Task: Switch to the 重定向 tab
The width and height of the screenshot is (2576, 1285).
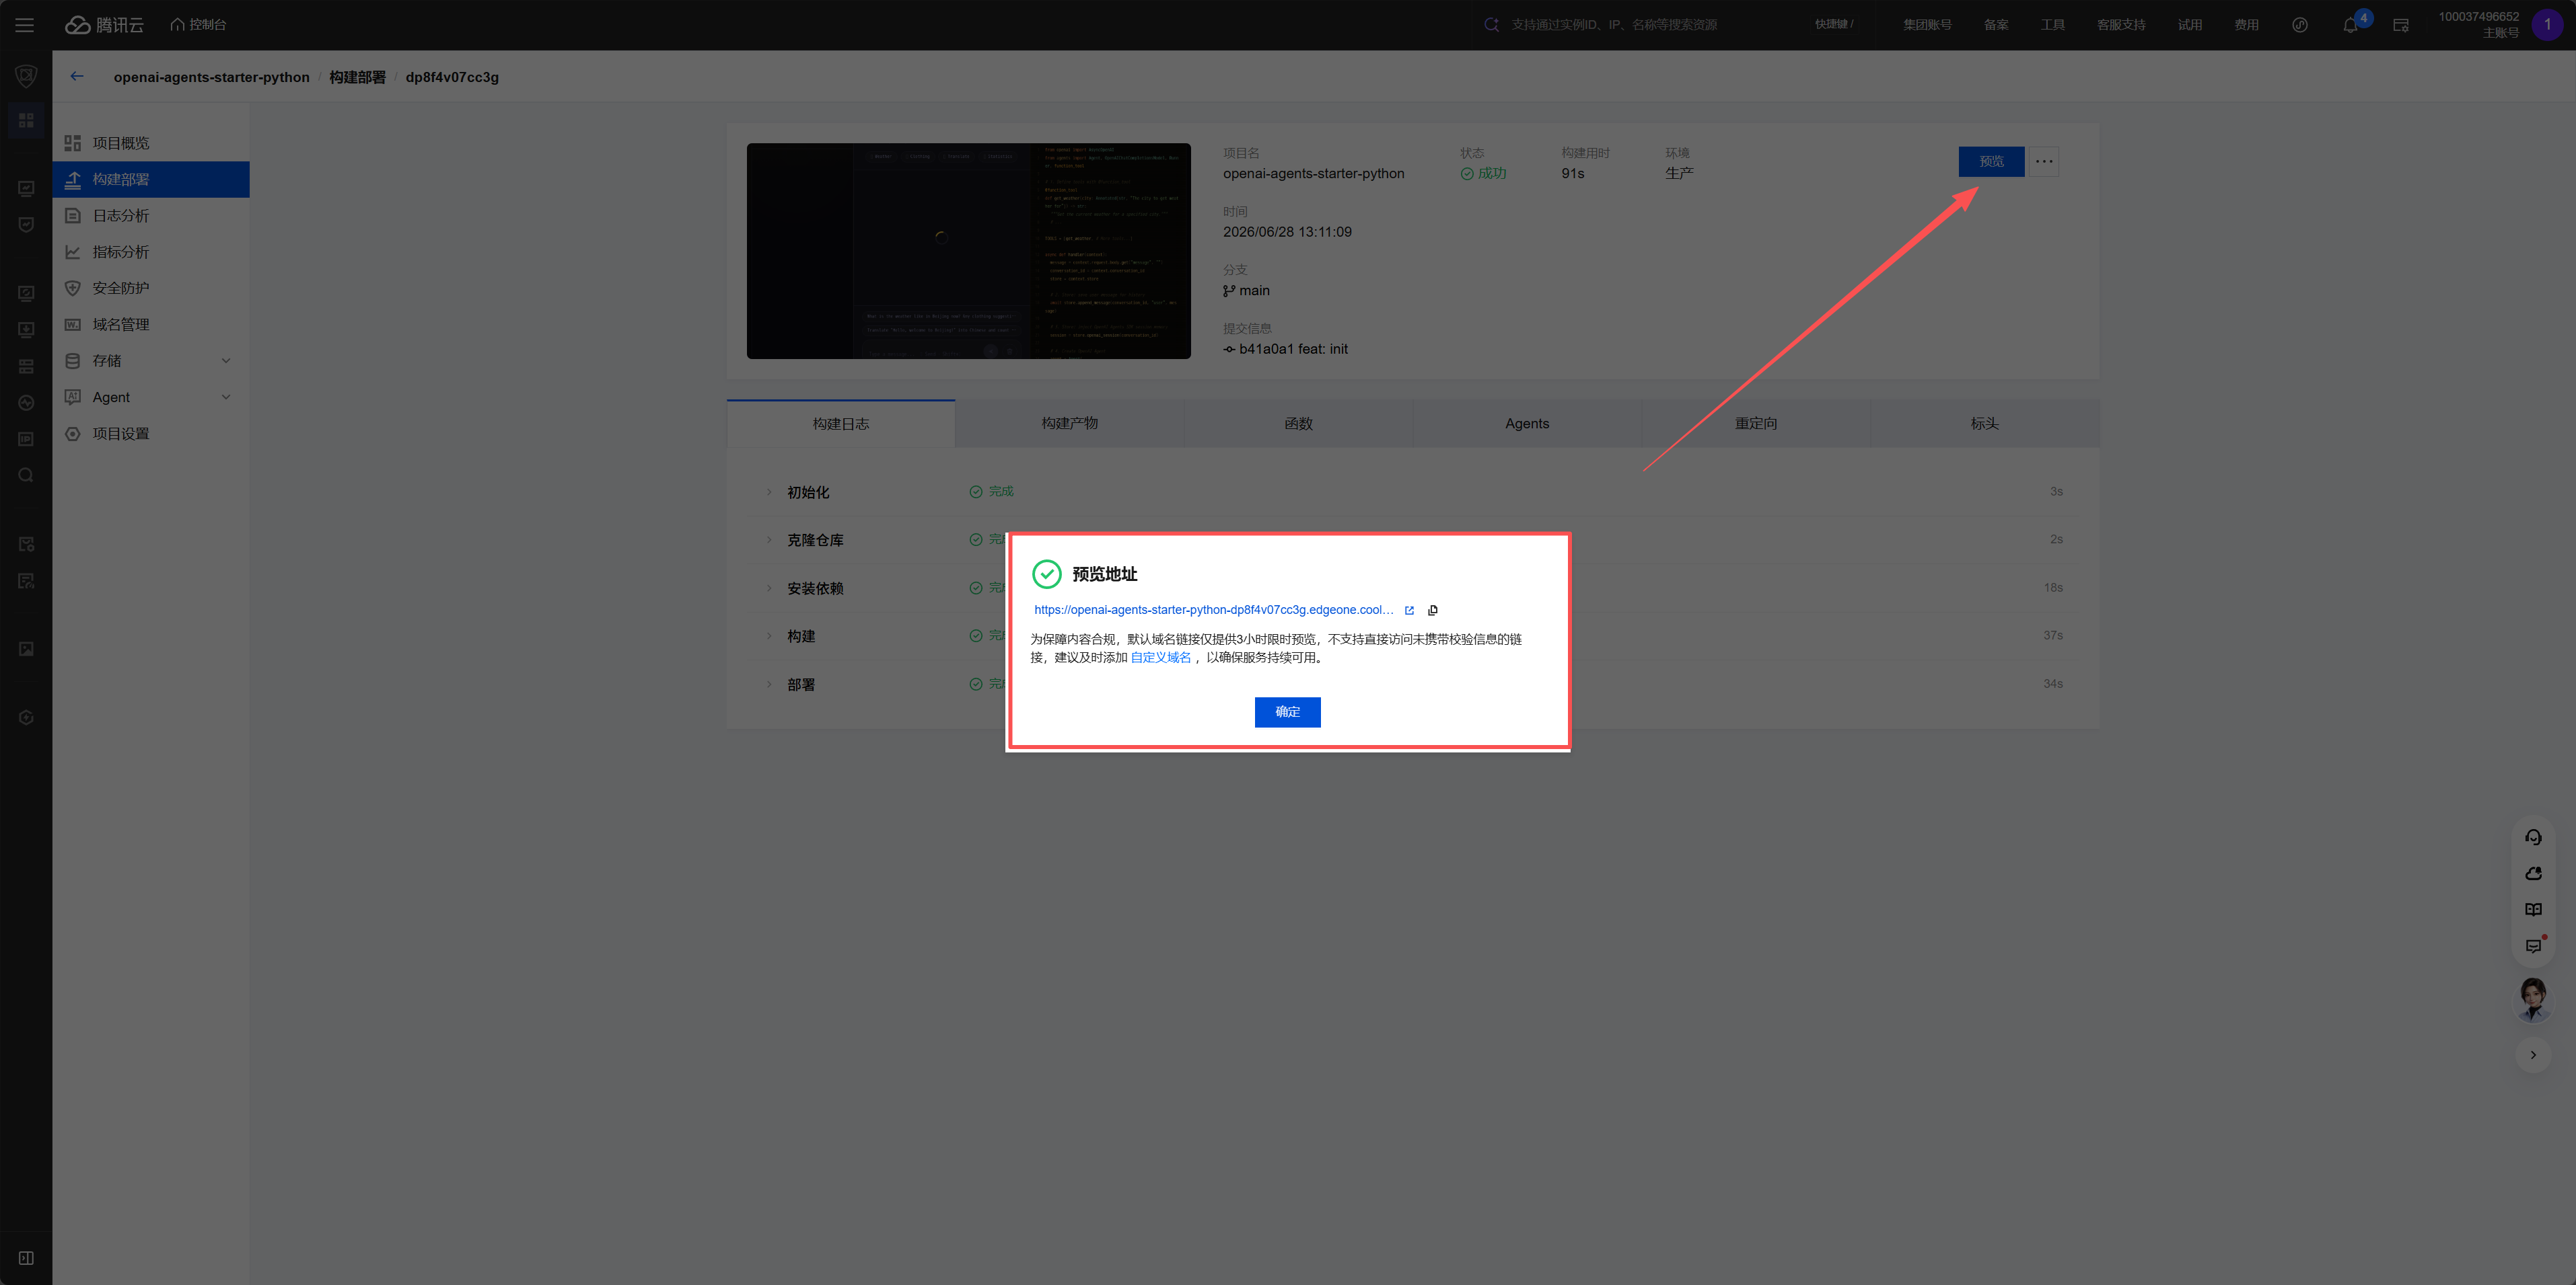Action: pyautogui.click(x=1756, y=424)
